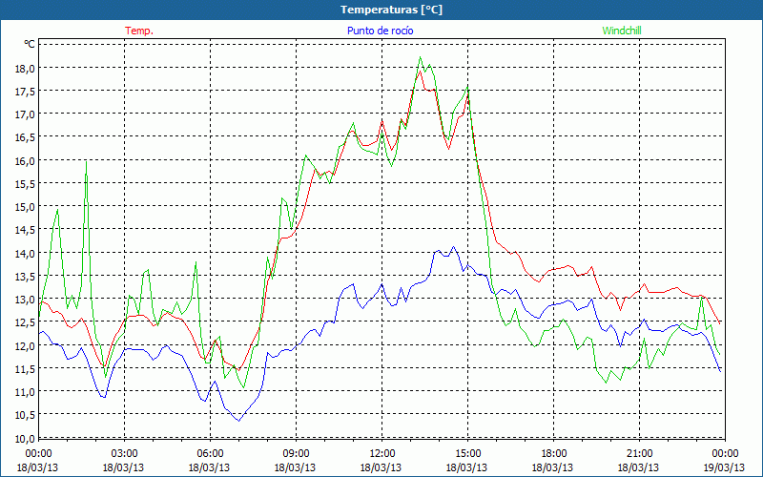
Task: Click the 14,5 y-axis value
Action: click(x=27, y=230)
